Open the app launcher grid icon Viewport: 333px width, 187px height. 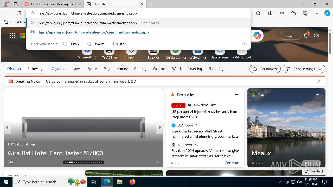(x=12, y=36)
